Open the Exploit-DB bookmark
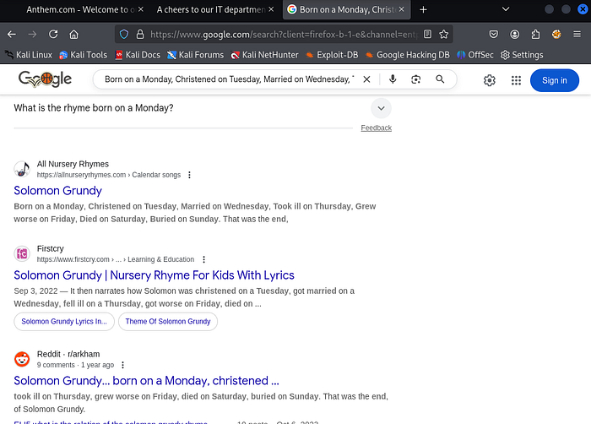591x424 pixels. pos(332,55)
